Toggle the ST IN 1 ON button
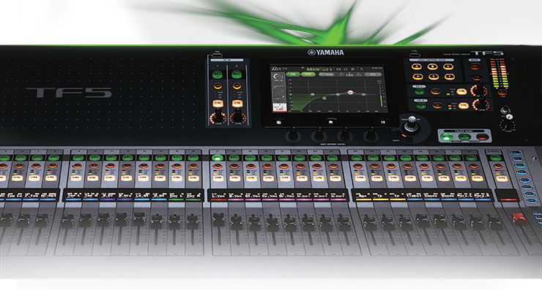The height and width of the screenshot is (290, 542). click(218, 103)
